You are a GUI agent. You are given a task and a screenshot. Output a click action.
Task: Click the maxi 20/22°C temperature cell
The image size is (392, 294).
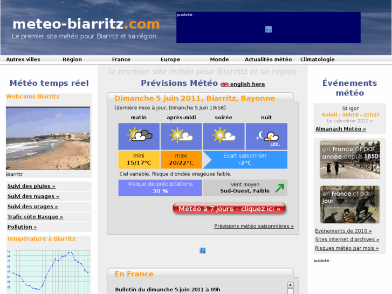[181, 160]
